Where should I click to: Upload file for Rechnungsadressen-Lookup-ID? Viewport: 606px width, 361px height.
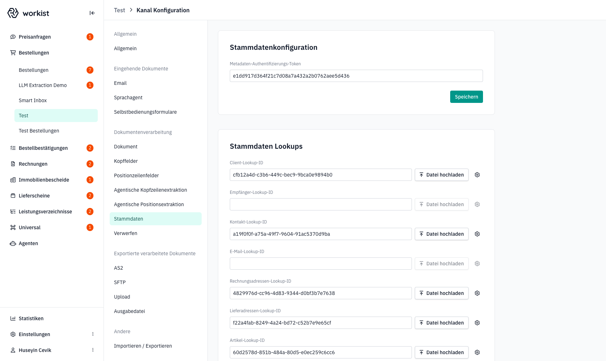pos(442,293)
